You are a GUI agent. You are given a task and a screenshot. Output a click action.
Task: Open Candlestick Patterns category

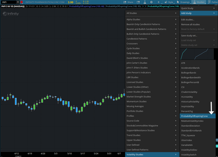tap(151, 39)
